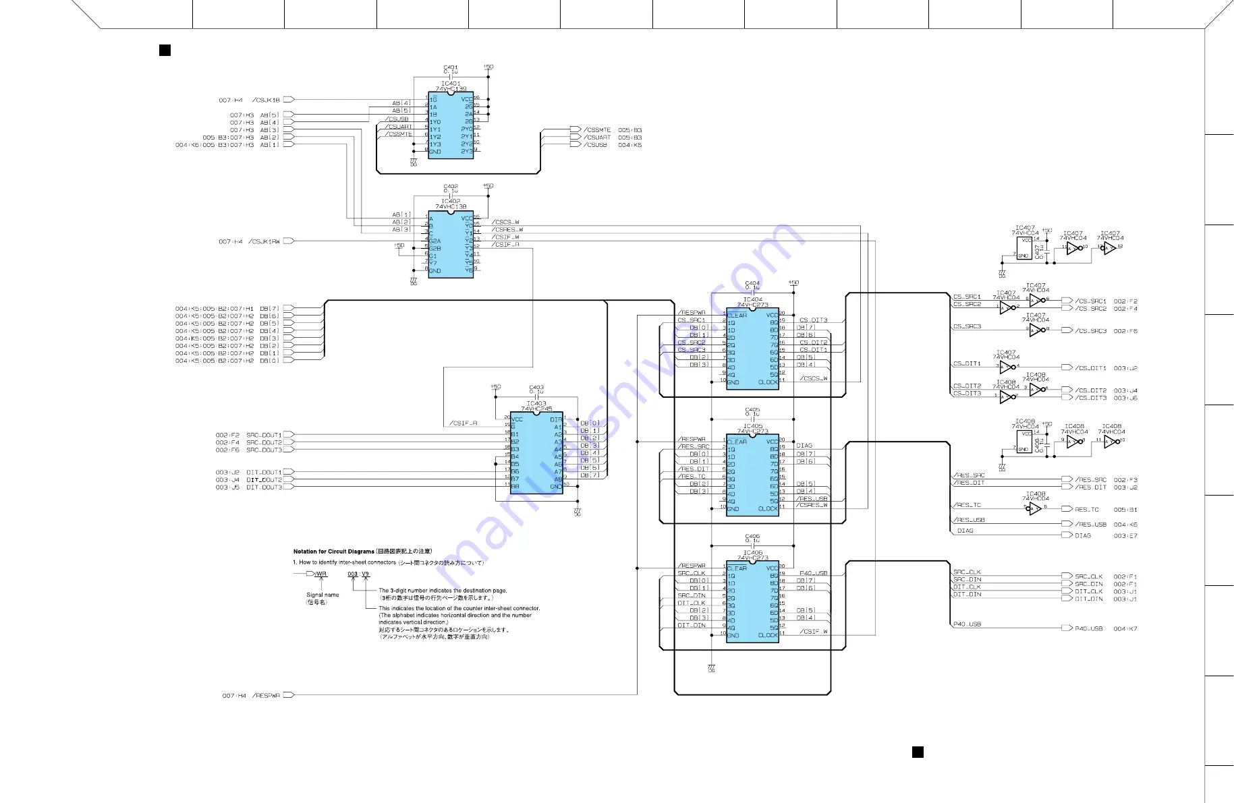The height and width of the screenshot is (803, 1234).
Task: Click the /CSUART off-sheet connector symbol
Action: [x=576, y=137]
